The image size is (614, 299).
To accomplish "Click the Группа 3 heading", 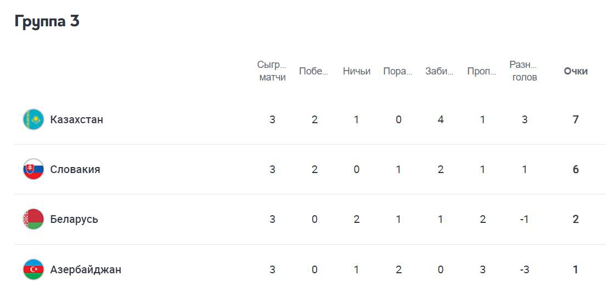I will [47, 21].
